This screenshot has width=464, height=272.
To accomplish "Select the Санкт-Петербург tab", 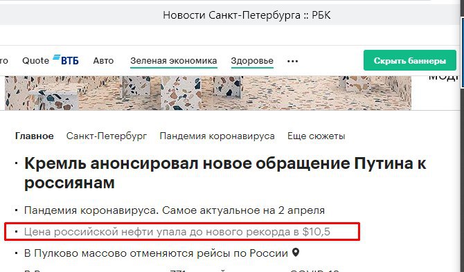I will pos(107,136).
